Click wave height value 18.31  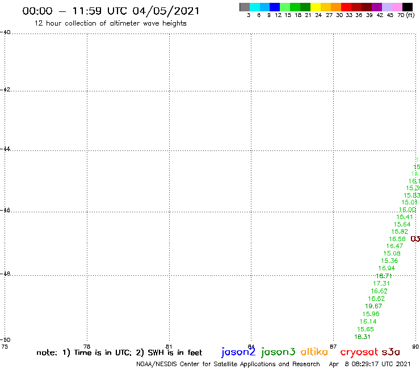point(362,337)
